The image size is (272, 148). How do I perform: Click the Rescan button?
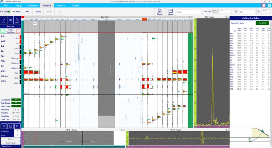point(10,27)
